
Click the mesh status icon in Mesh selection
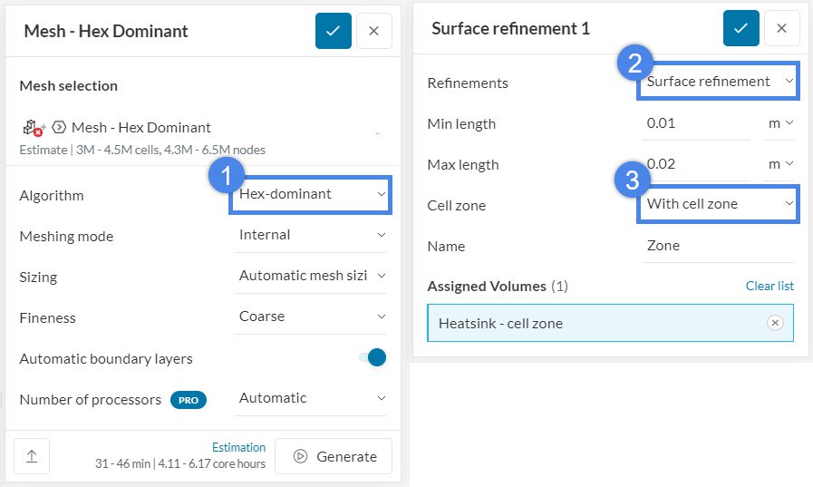click(33, 128)
